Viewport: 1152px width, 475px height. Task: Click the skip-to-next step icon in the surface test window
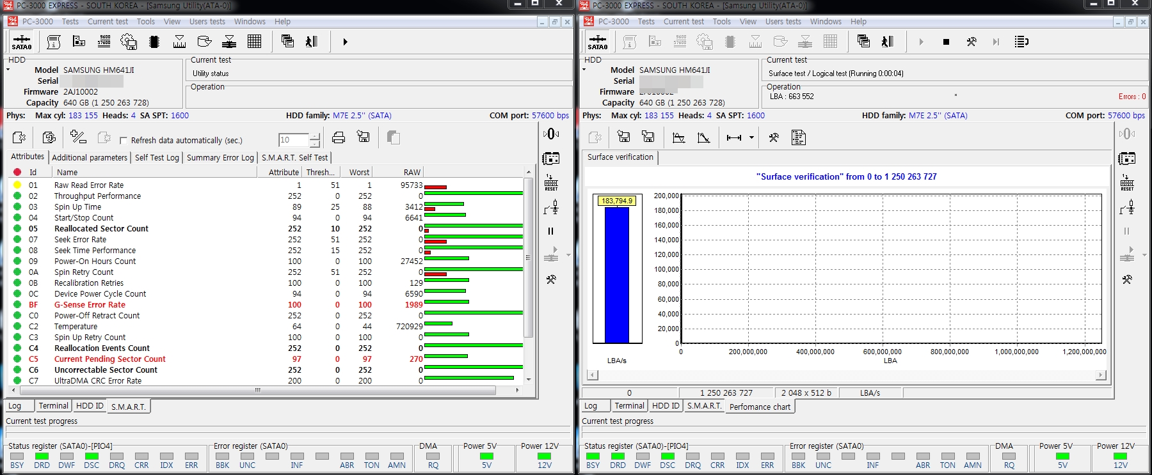click(x=996, y=42)
